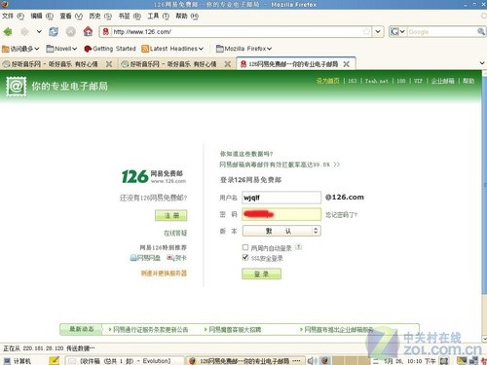
Task: Click the Forward navigation arrow
Action: coord(24,31)
